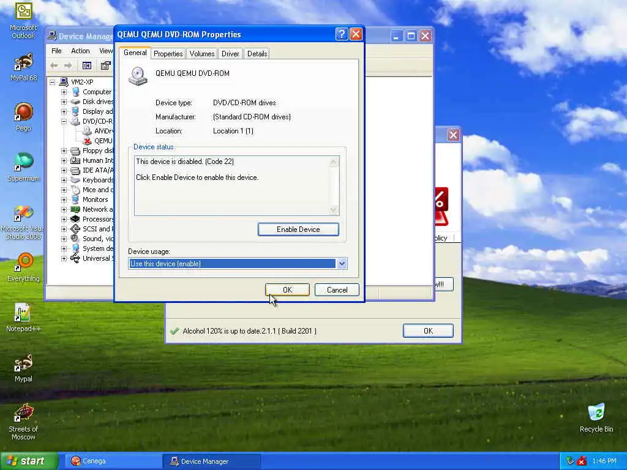This screenshot has width=627, height=470.
Task: Open Notepad++ desktop shortcut
Action: click(23, 318)
